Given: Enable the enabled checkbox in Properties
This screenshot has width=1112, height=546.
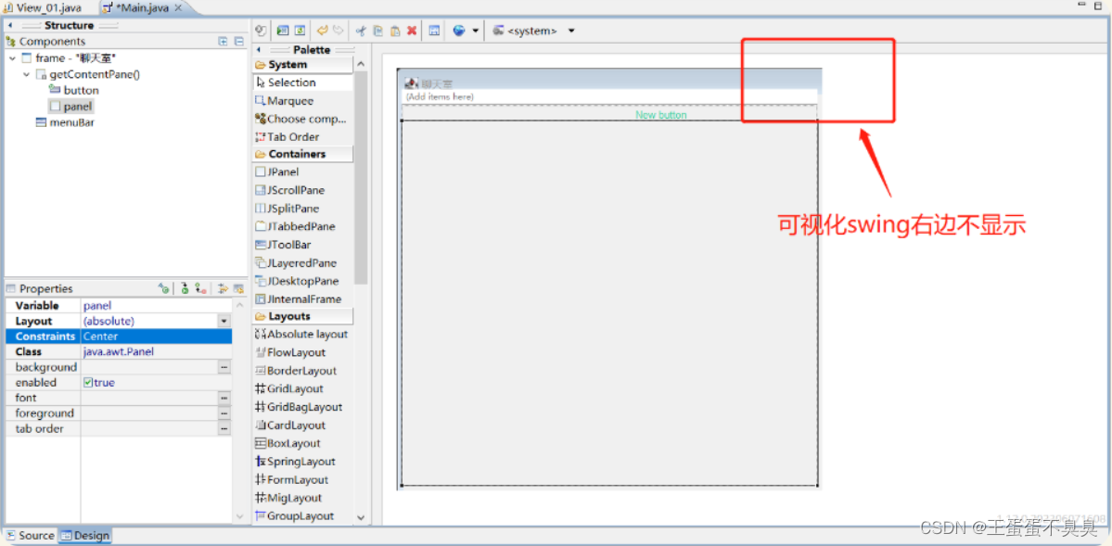Looking at the screenshot, I should coord(87,382).
